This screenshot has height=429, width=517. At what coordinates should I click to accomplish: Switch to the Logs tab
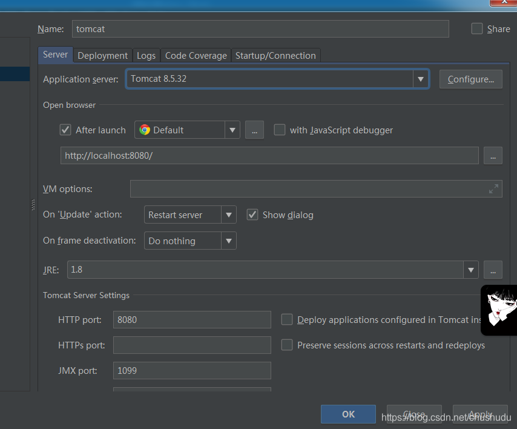tap(146, 55)
